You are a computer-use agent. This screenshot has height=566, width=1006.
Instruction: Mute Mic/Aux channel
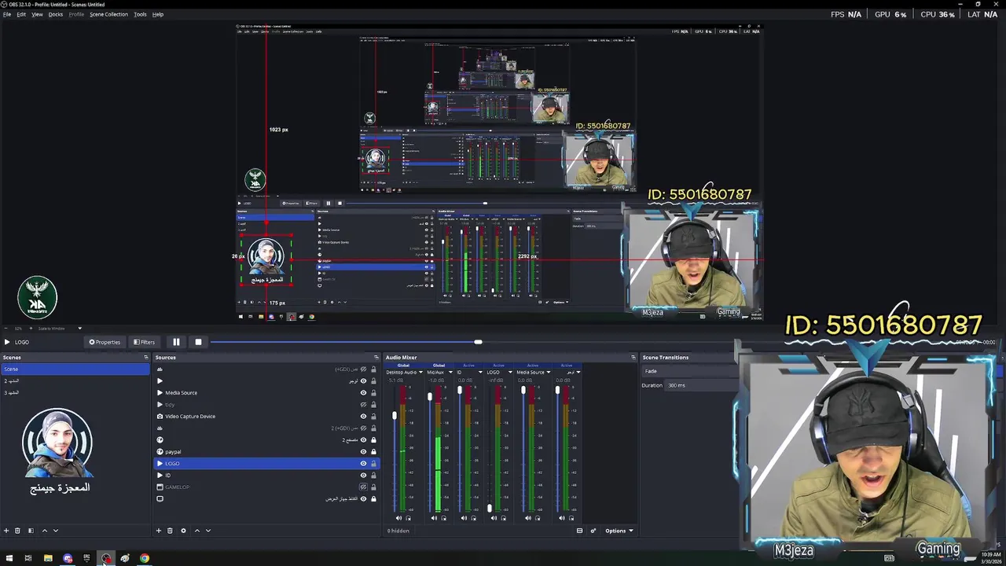[434, 518]
